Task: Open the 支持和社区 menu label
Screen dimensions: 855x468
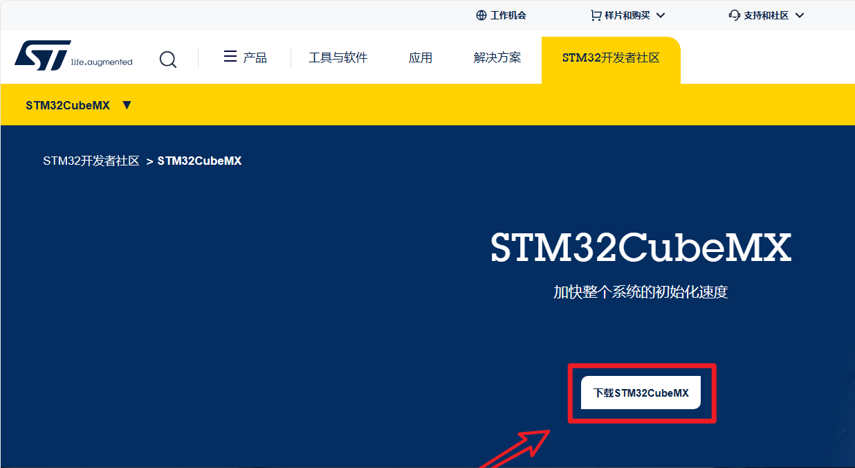Action: pyautogui.click(x=766, y=15)
